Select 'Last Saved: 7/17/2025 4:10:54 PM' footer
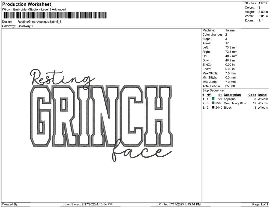The image size is (270, 207). (x=89, y=204)
